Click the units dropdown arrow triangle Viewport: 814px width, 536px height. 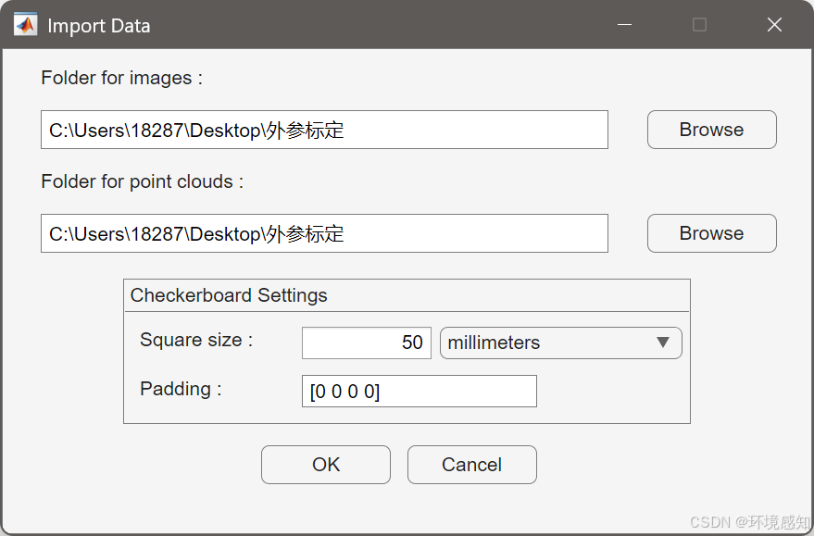point(662,342)
